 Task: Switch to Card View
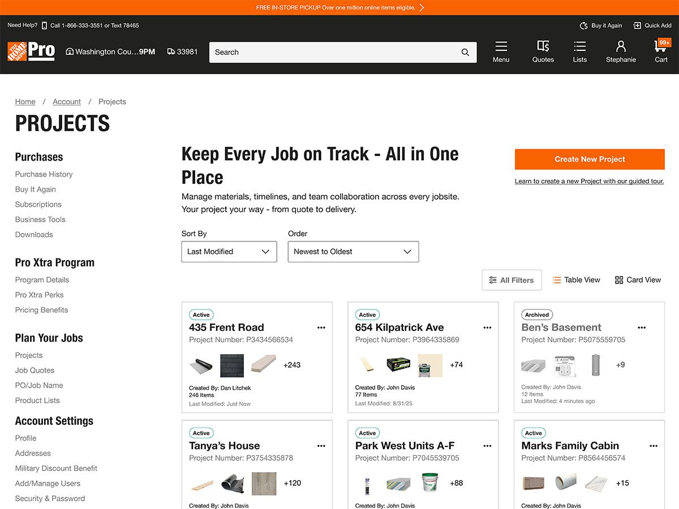click(x=638, y=279)
